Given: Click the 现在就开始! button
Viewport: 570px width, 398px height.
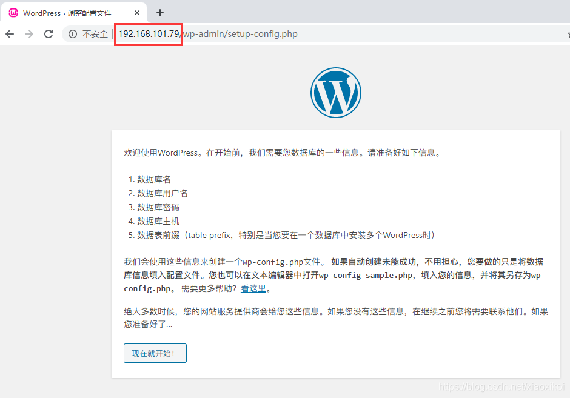Looking at the screenshot, I should pos(155,353).
